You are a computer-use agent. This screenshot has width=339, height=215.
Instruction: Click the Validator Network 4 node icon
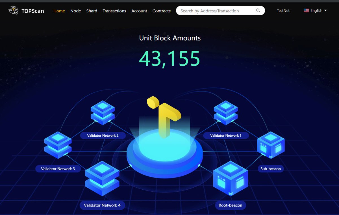point(102,178)
